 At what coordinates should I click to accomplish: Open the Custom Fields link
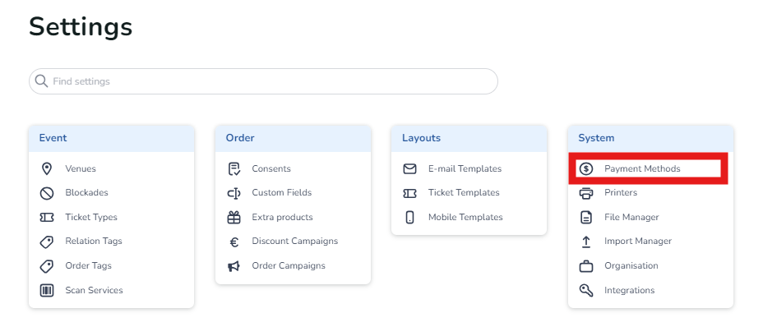point(281,193)
